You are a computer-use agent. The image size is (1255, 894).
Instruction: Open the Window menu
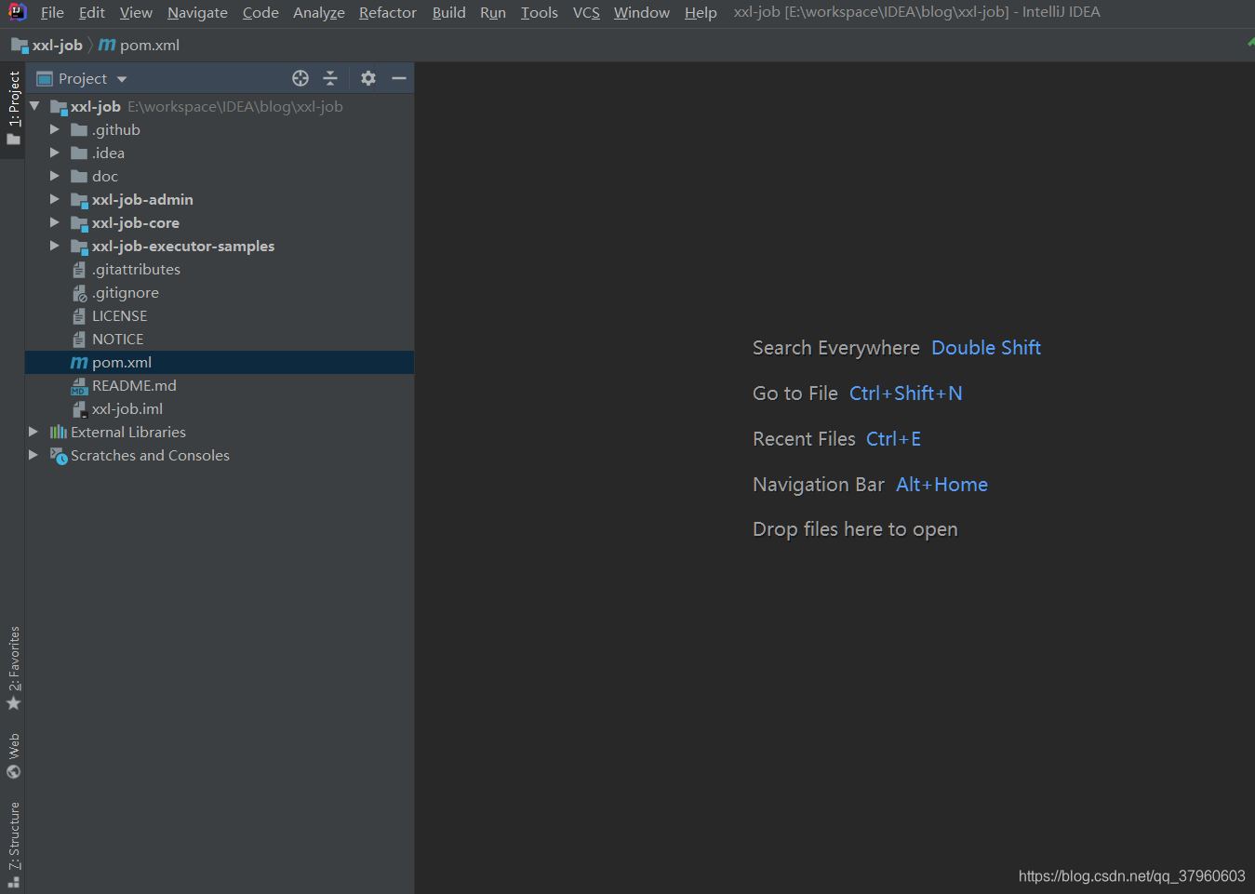[x=641, y=12]
